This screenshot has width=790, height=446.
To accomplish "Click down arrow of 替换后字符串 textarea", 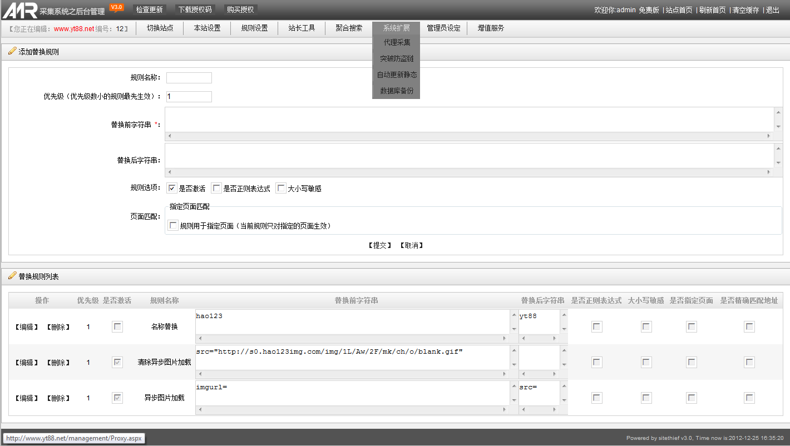I will click(778, 162).
